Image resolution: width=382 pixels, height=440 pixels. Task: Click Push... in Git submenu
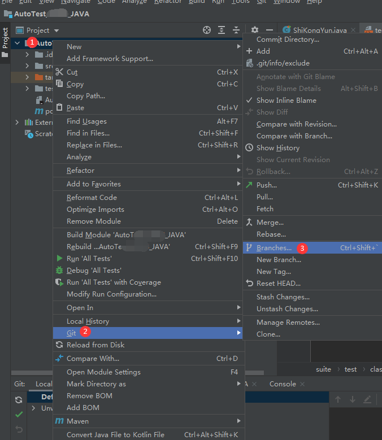(266, 185)
